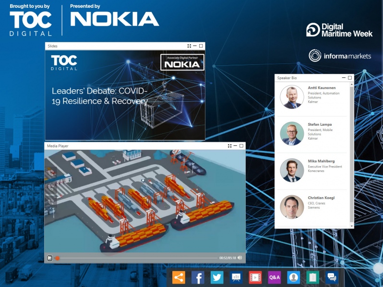Image resolution: width=383 pixels, height=287 pixels.
Task: Select Stefan Lampa's profile photo
Action: pos(292,133)
